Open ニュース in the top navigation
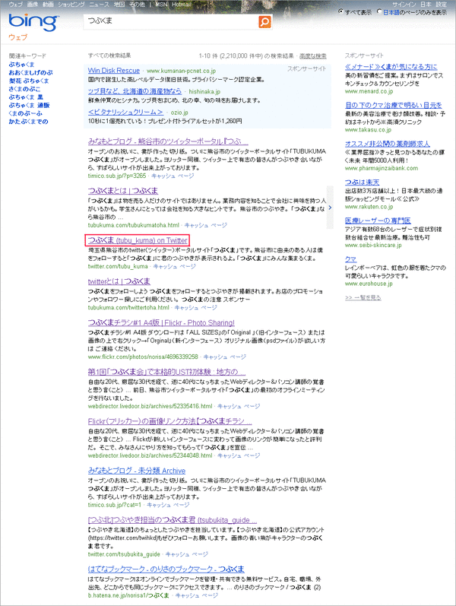 [x=99, y=5]
